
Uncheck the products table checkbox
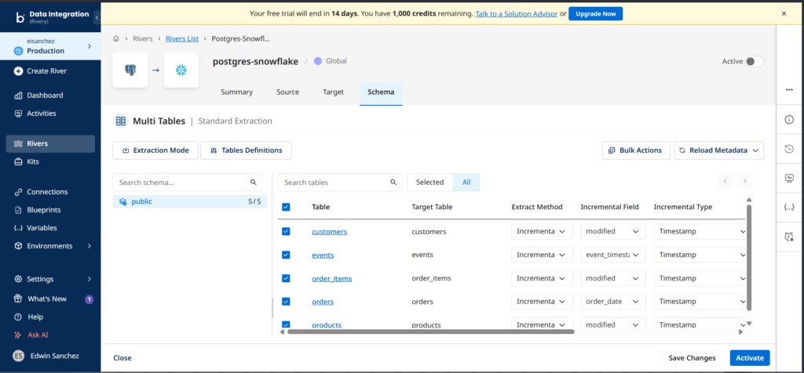point(286,324)
